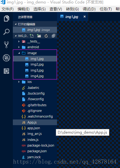Open the Source Control view

tap(6, 45)
